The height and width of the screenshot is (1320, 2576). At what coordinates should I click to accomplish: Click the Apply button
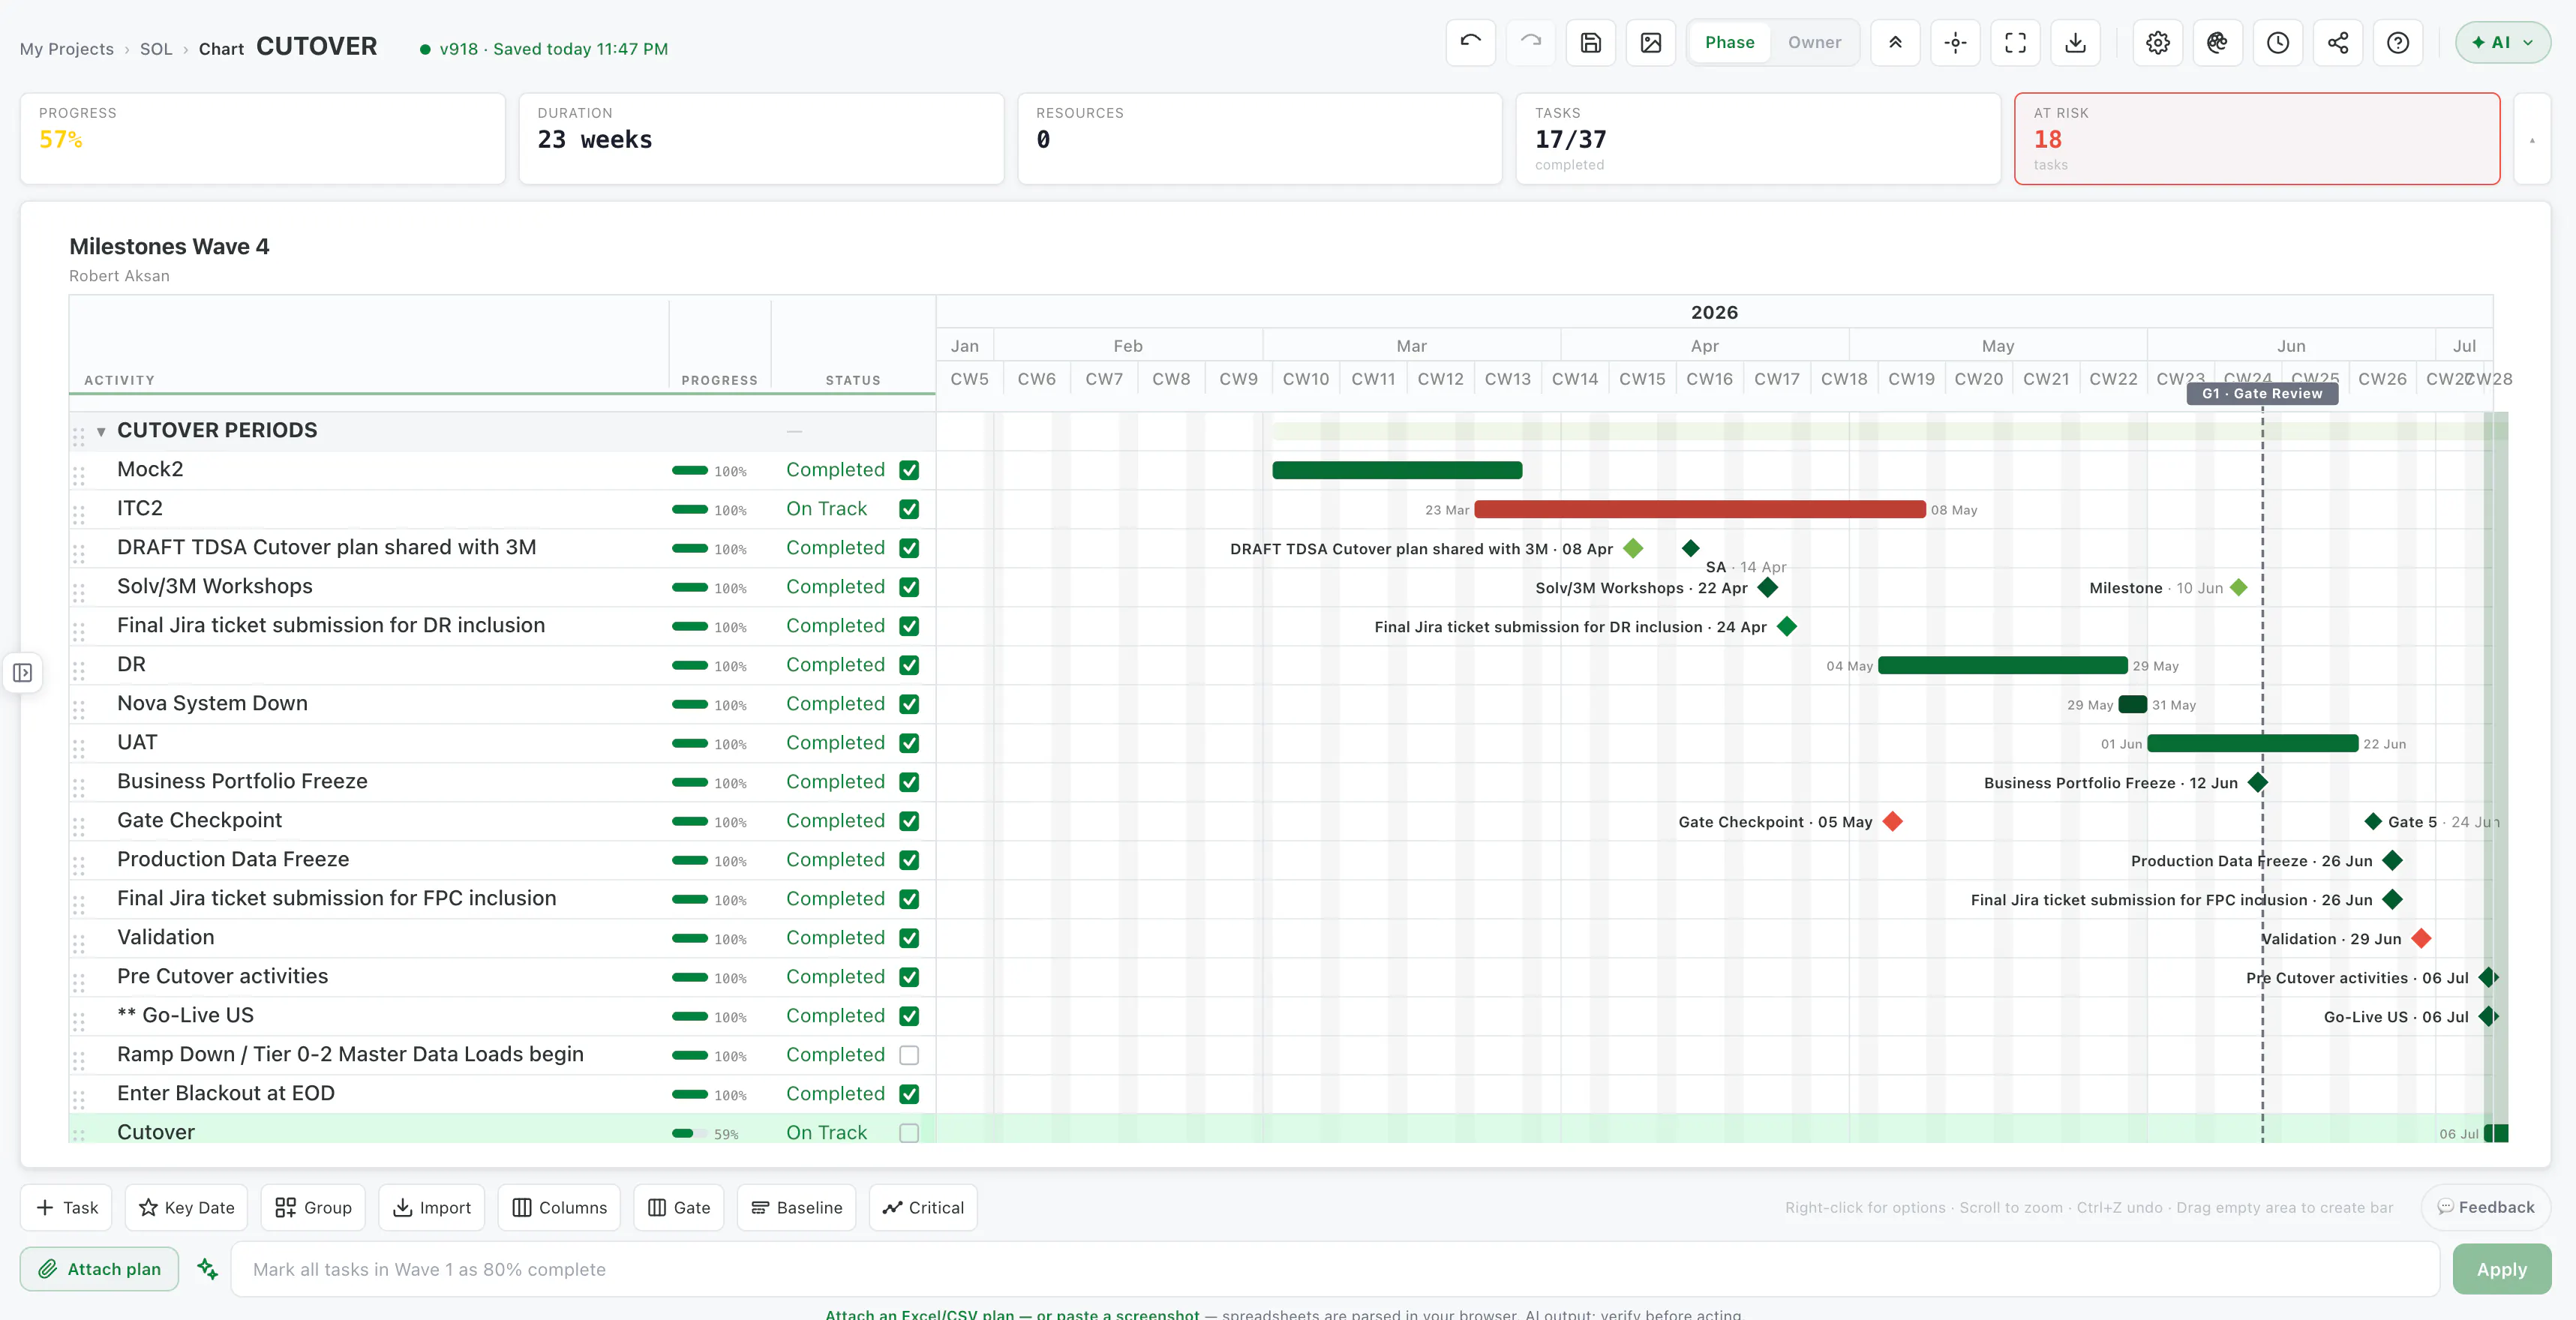pyautogui.click(x=2501, y=1268)
